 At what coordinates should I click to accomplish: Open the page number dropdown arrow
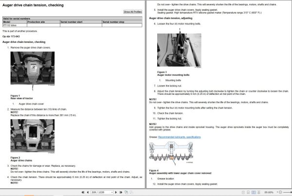[x=112, y=192]
